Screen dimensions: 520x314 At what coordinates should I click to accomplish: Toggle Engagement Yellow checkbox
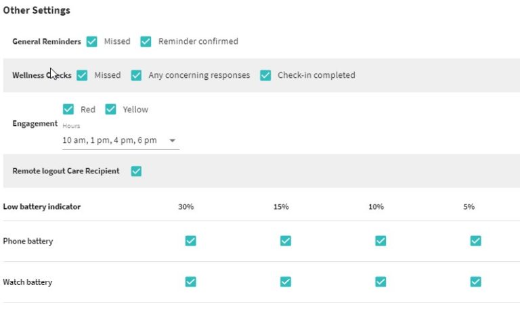pyautogui.click(x=111, y=109)
